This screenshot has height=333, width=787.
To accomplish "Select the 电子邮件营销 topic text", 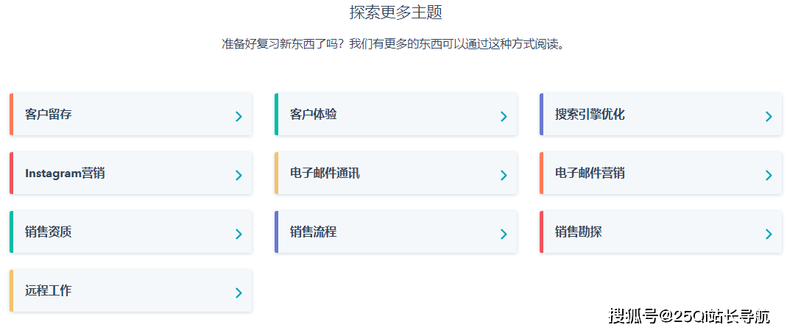I will point(590,173).
